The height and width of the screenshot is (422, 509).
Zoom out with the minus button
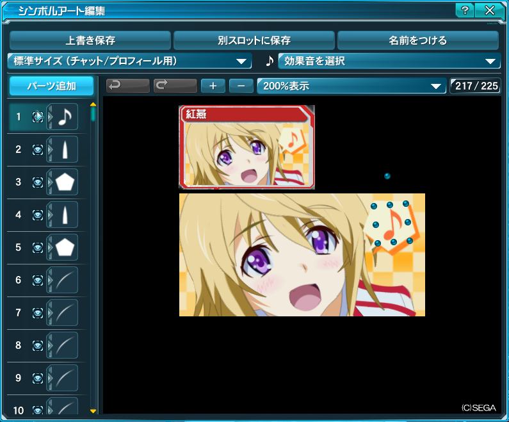[x=241, y=86]
